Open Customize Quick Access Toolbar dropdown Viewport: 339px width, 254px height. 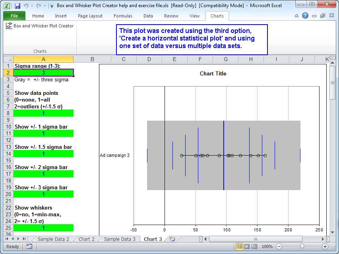52,6
